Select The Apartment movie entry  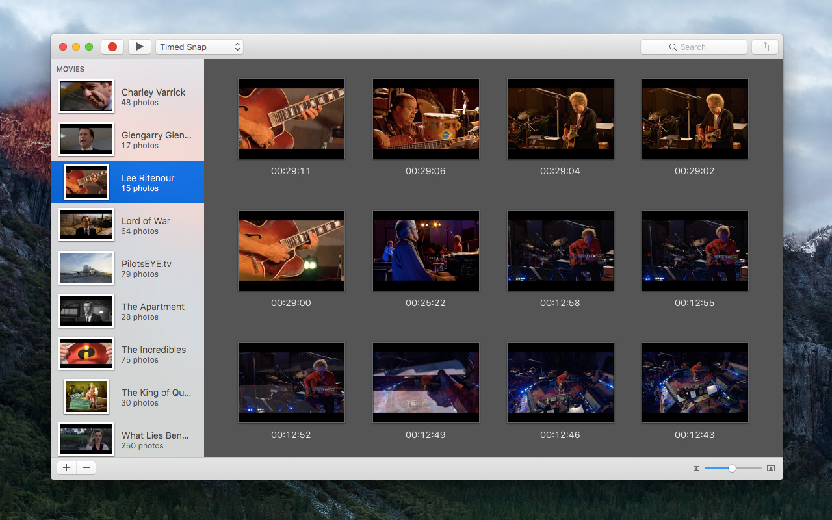(x=127, y=311)
